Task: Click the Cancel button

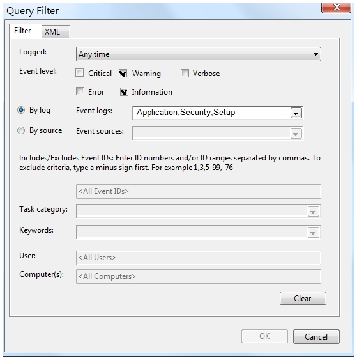Action: pos(316,336)
